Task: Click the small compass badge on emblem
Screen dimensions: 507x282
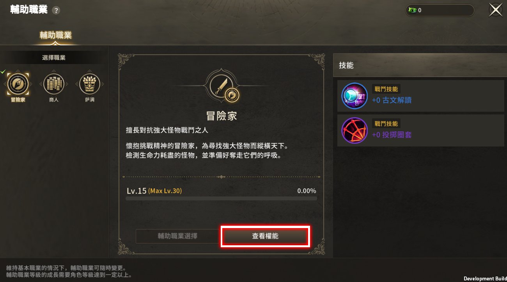Action: pos(232,95)
